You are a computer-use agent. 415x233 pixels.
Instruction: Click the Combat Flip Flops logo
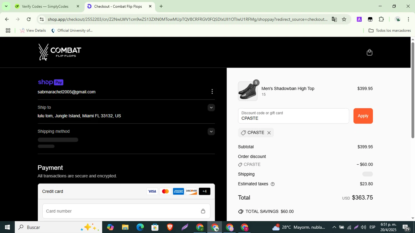60,52
